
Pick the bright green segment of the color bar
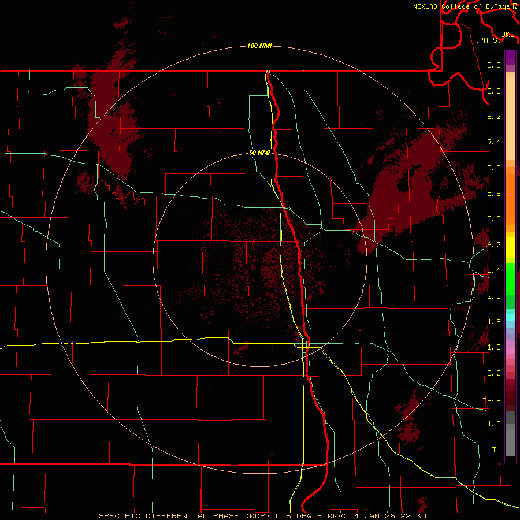510,279
